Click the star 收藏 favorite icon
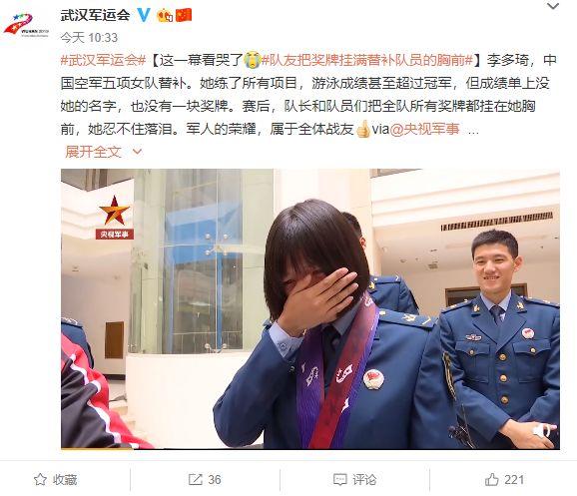Viewport: 577px width, 496px height. pyautogui.click(x=40, y=479)
